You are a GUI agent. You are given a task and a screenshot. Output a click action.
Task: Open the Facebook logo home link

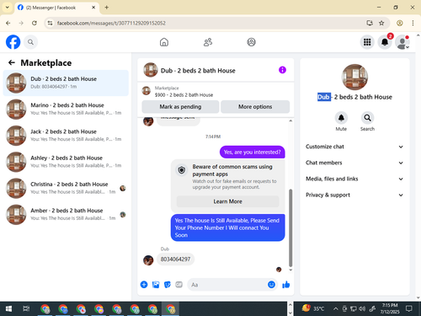click(x=13, y=42)
